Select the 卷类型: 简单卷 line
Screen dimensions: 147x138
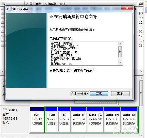point(61,43)
